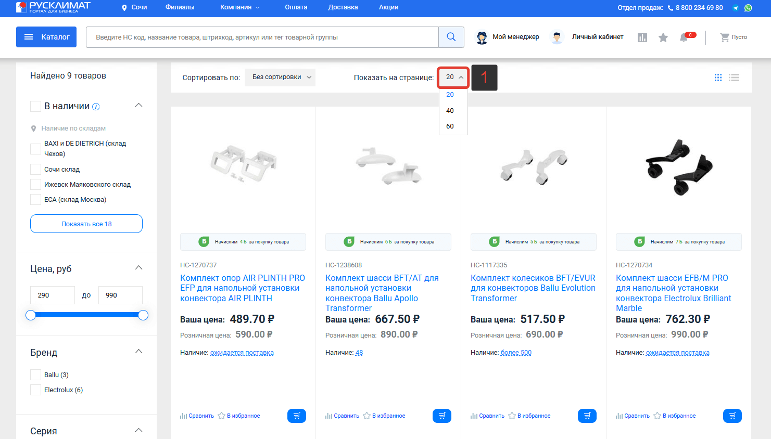The width and height of the screenshot is (771, 439).
Task: Open favorites star icon in header
Action: click(x=663, y=37)
